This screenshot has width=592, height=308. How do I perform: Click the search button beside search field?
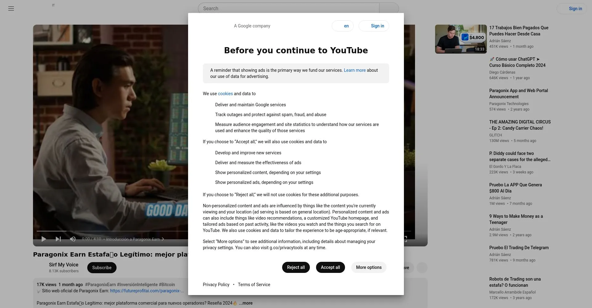(x=389, y=8)
